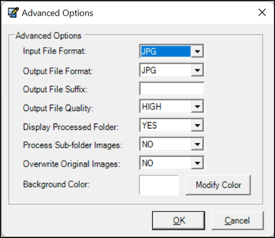Confirm settings with the OK button
This screenshot has width=275, height=238.
(179, 220)
